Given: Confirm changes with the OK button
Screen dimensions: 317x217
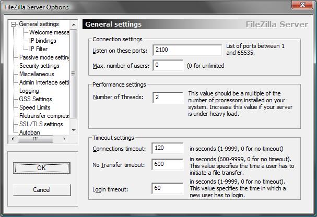Looking at the screenshot, I should [42, 168].
